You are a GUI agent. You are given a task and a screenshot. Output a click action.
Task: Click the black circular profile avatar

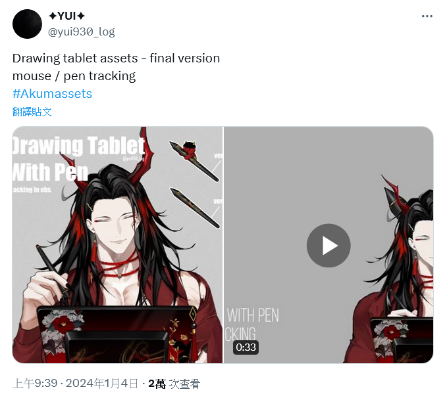27,24
